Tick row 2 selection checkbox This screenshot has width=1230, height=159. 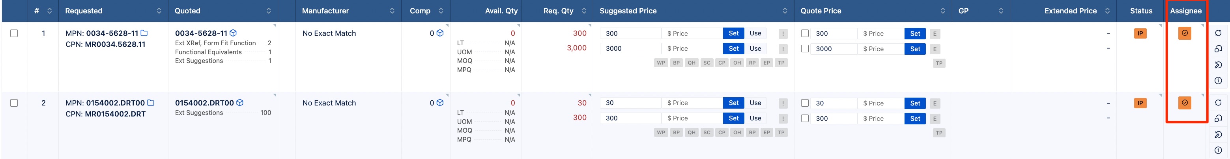(x=14, y=103)
